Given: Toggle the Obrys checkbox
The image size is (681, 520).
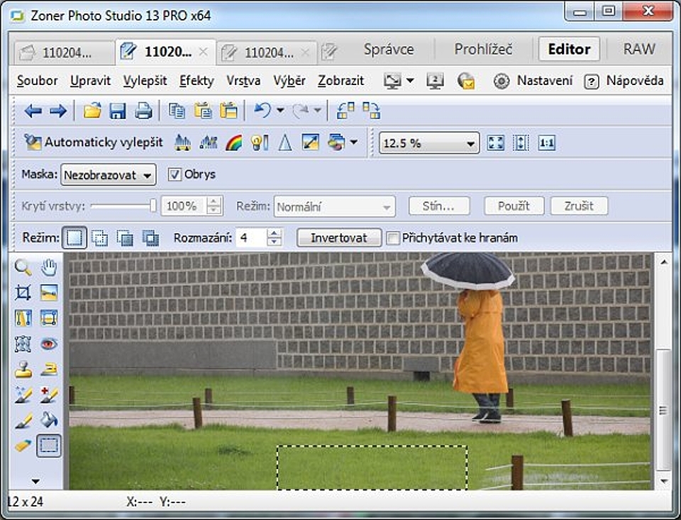Looking at the screenshot, I should pyautogui.click(x=174, y=174).
